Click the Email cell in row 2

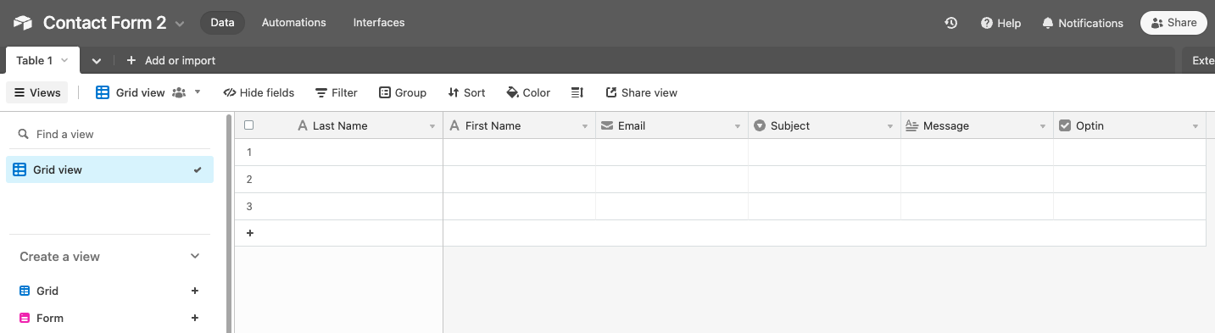pyautogui.click(x=672, y=180)
